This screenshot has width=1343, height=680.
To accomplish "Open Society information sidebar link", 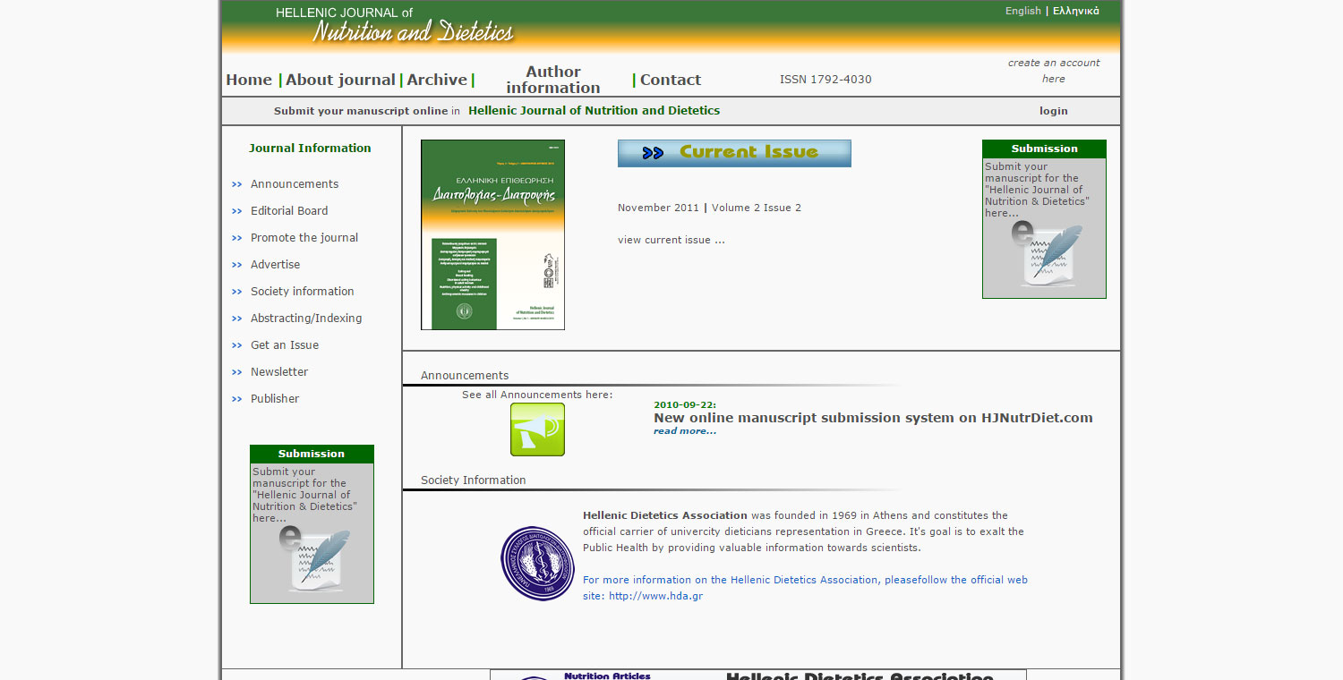I will (x=302, y=292).
